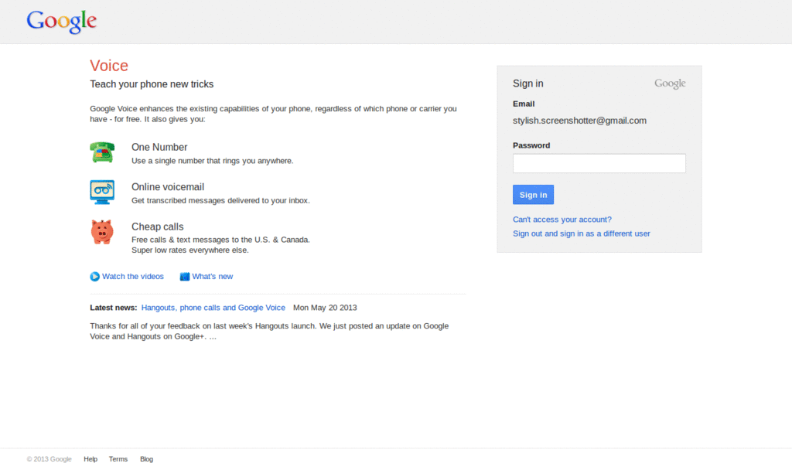Viewport: 792px width, 470px height.
Task: Click the red Voice heading
Action: pyautogui.click(x=109, y=66)
